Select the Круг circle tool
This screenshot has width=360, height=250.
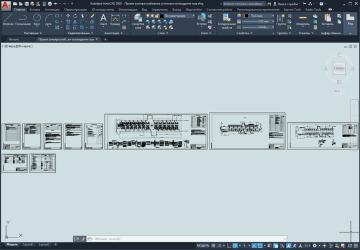pyautogui.click(x=37, y=20)
